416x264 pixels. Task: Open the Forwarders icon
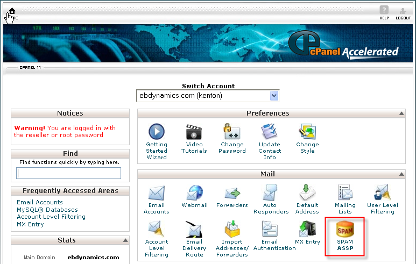click(232, 194)
